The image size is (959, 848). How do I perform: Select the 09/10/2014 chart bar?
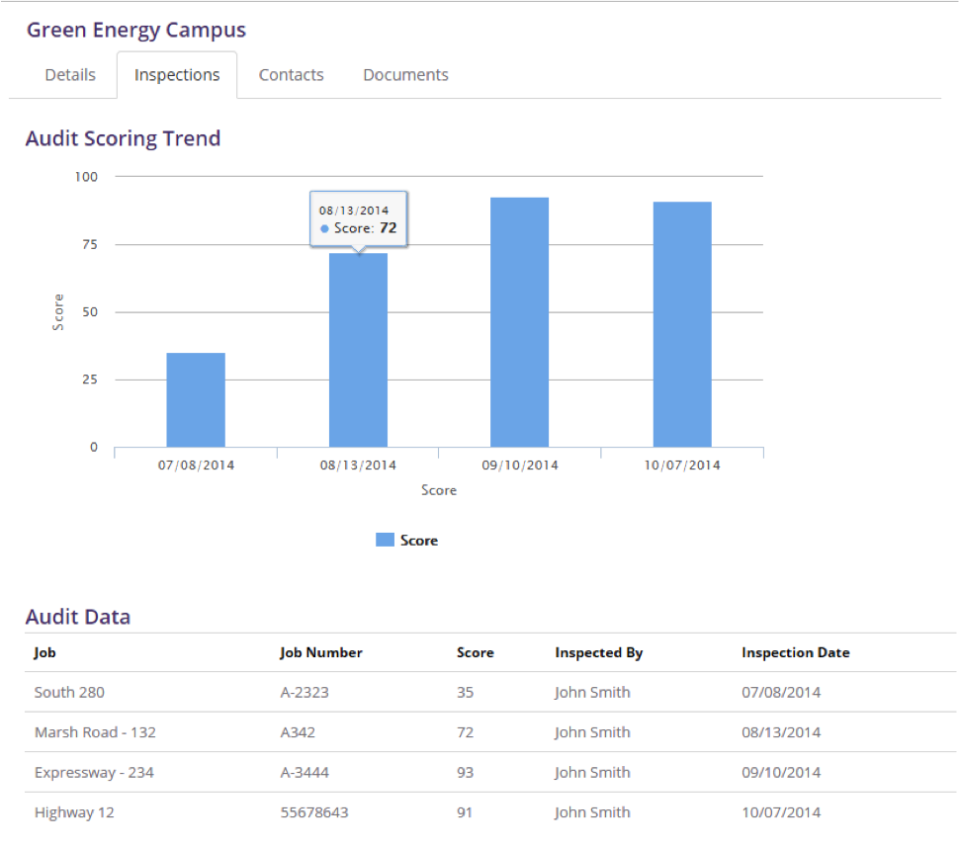[x=519, y=322]
